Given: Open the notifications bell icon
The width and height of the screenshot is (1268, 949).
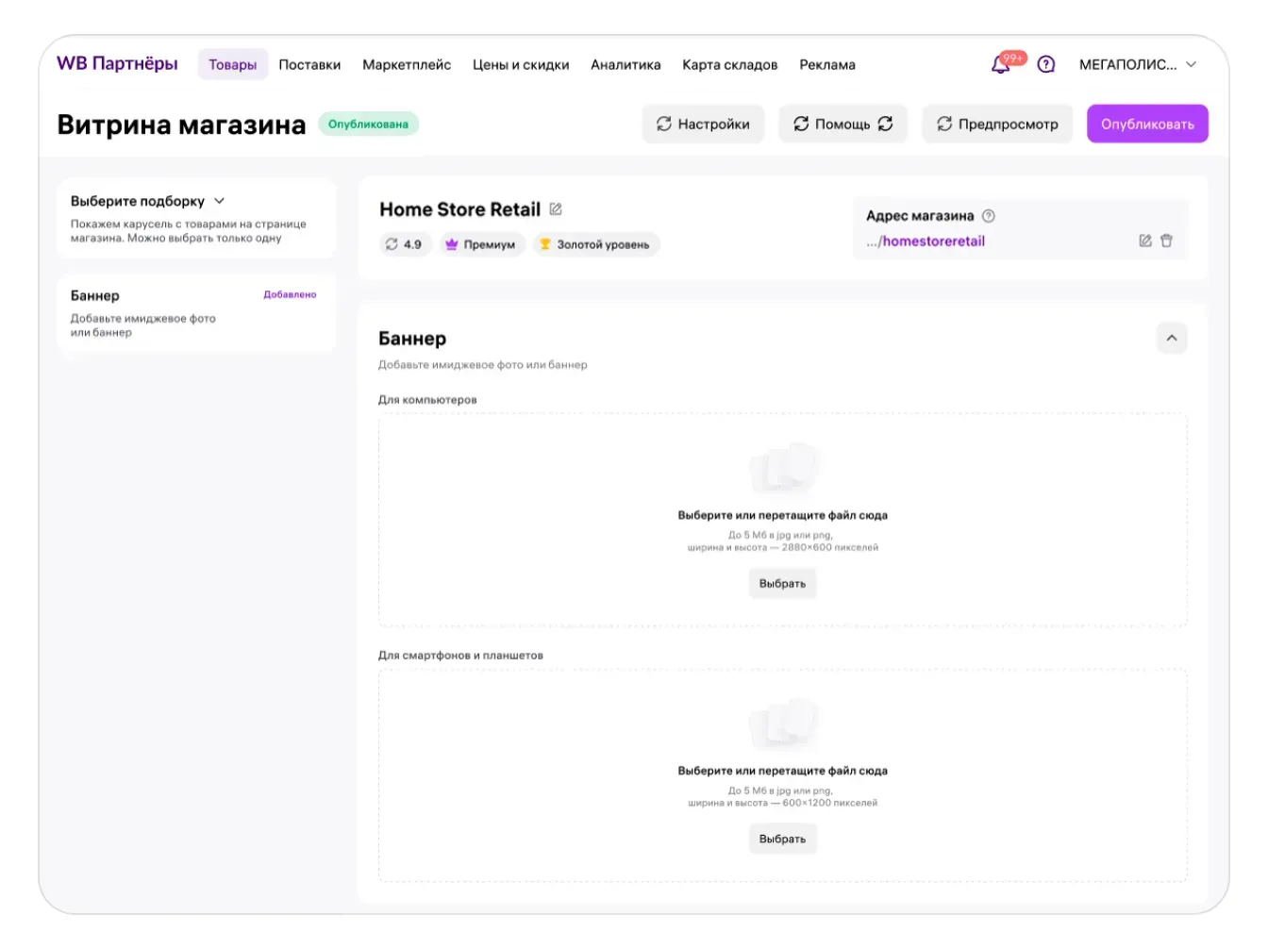Looking at the screenshot, I should click(x=1001, y=65).
